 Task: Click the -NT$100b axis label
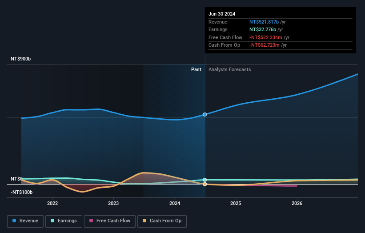point(21,192)
